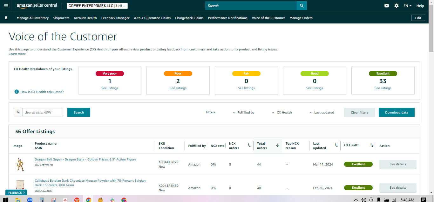This screenshot has height=202, width=434.
Task: See details for Callebaut Mousse Powder
Action: tap(398, 188)
